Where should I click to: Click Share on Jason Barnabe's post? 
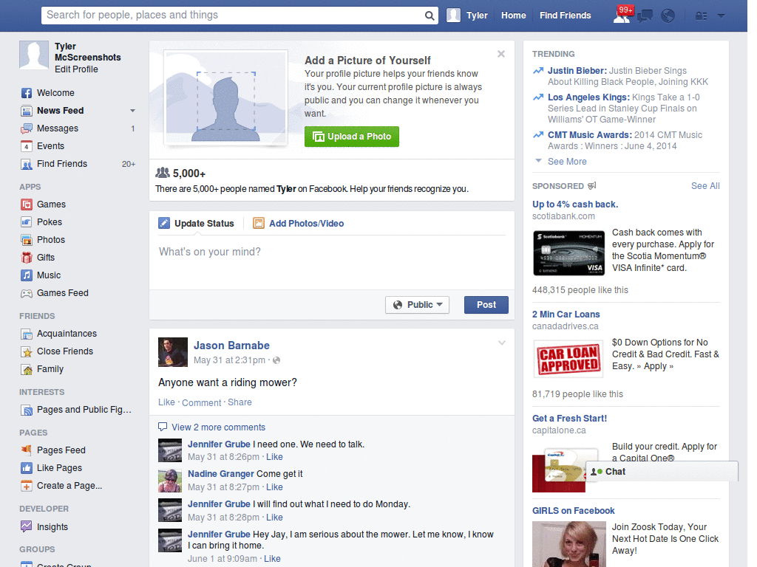pos(240,402)
